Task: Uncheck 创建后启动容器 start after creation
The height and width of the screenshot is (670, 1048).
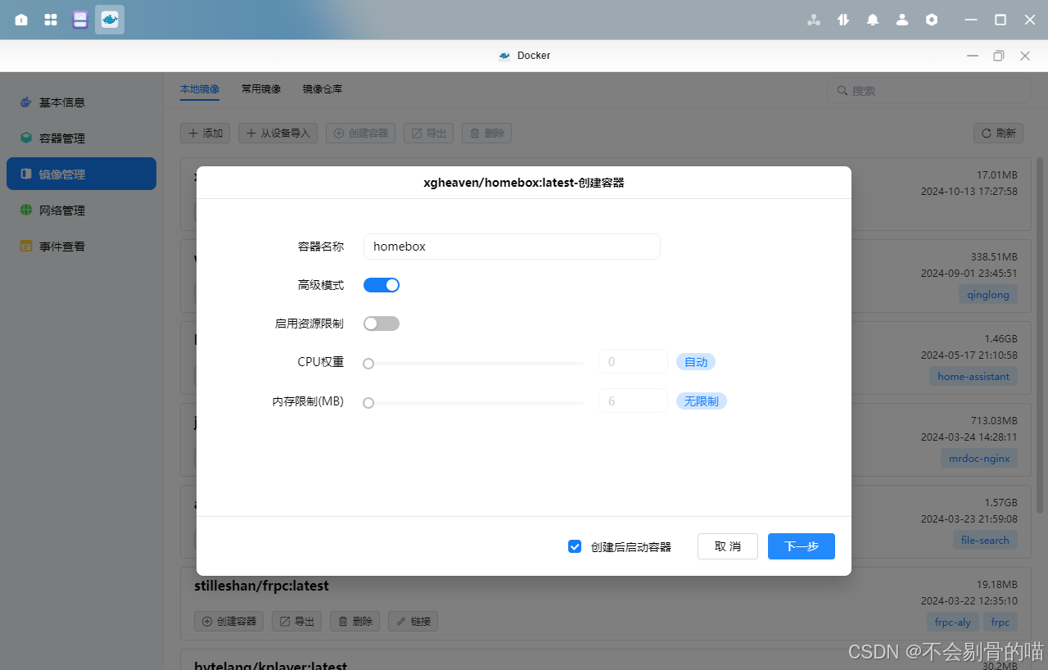Action: tap(575, 546)
